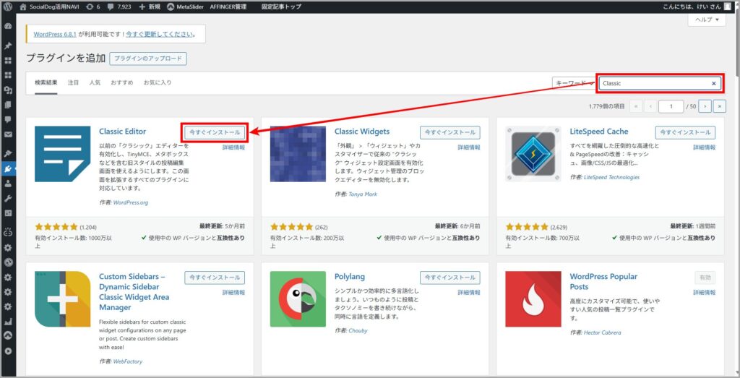Open the envelope contact icon in sidebar
Screen dimensions: 740x378
point(7,134)
